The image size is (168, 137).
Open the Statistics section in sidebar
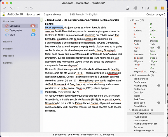point(8,49)
